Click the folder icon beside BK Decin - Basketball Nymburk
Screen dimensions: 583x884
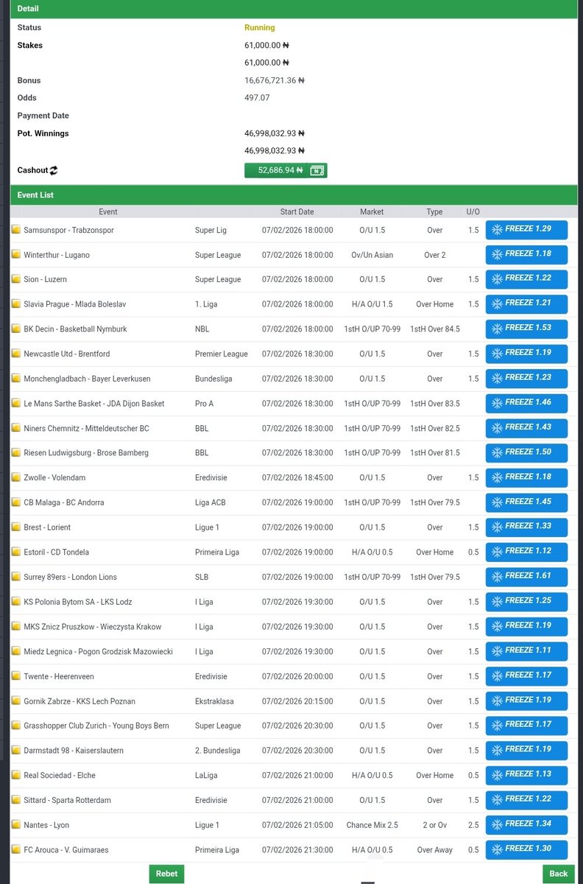pyautogui.click(x=16, y=329)
